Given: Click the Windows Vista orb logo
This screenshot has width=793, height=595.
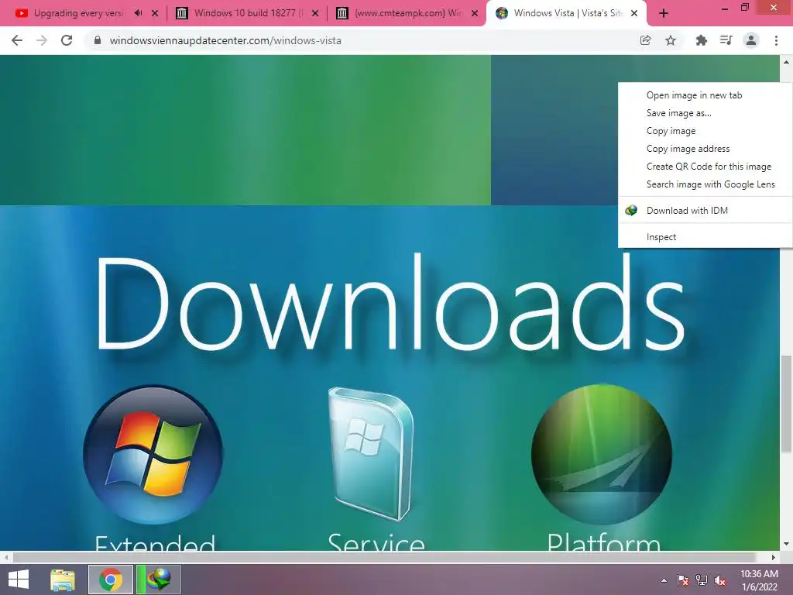Looking at the screenshot, I should [153, 454].
